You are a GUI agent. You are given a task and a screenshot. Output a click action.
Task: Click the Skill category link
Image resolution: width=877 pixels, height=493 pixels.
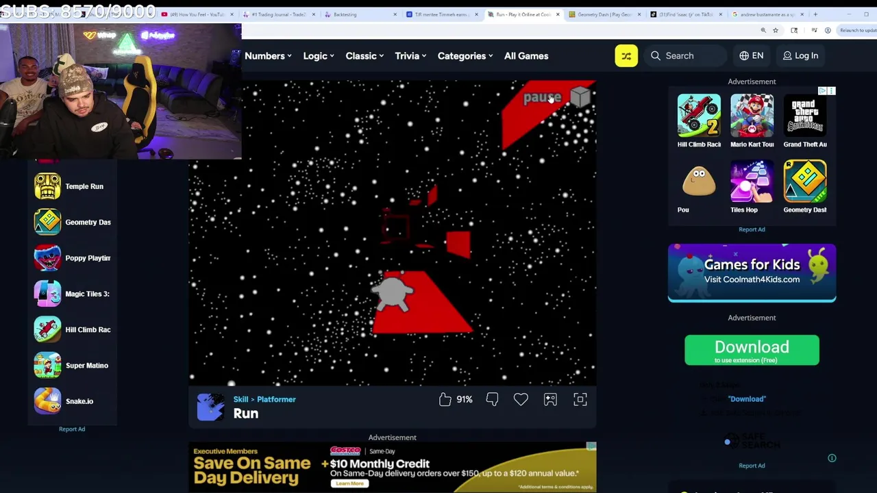(240, 399)
